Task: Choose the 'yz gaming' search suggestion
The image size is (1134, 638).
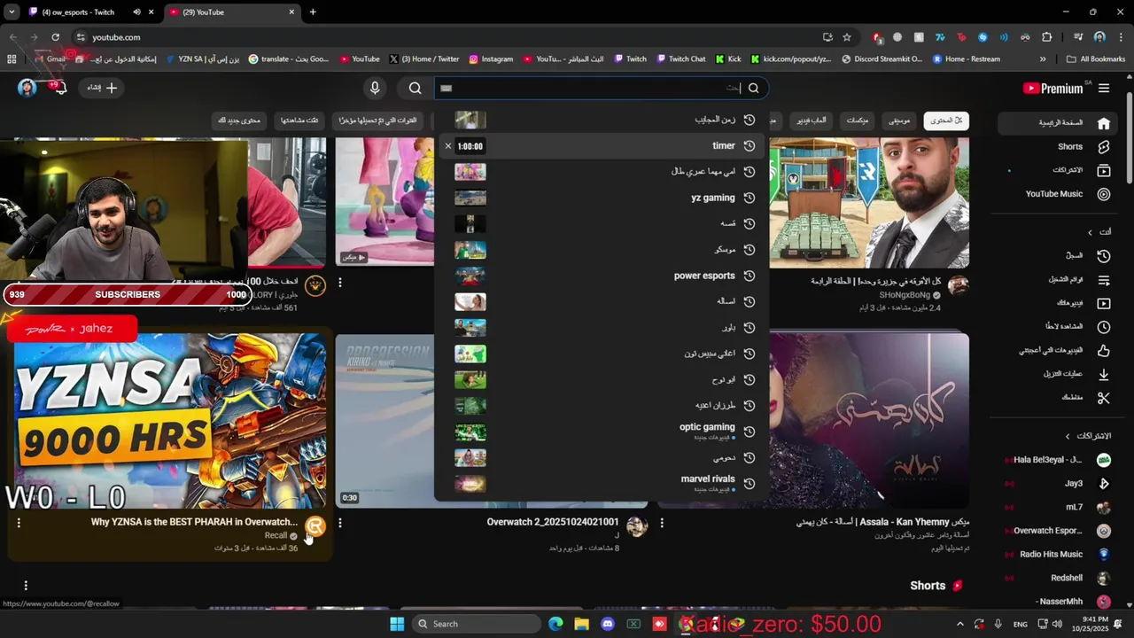Action: click(x=602, y=198)
